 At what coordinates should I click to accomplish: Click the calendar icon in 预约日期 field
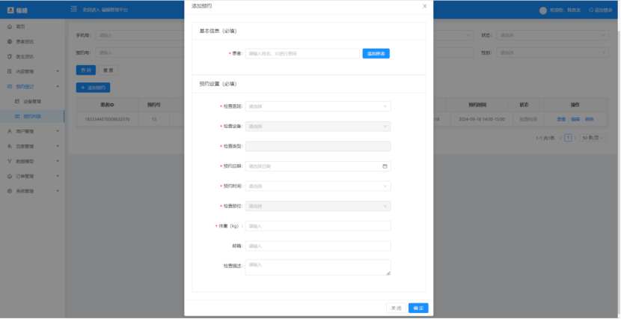(385, 166)
